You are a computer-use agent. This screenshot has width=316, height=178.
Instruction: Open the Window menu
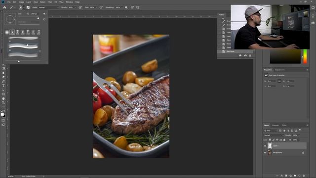70,2
